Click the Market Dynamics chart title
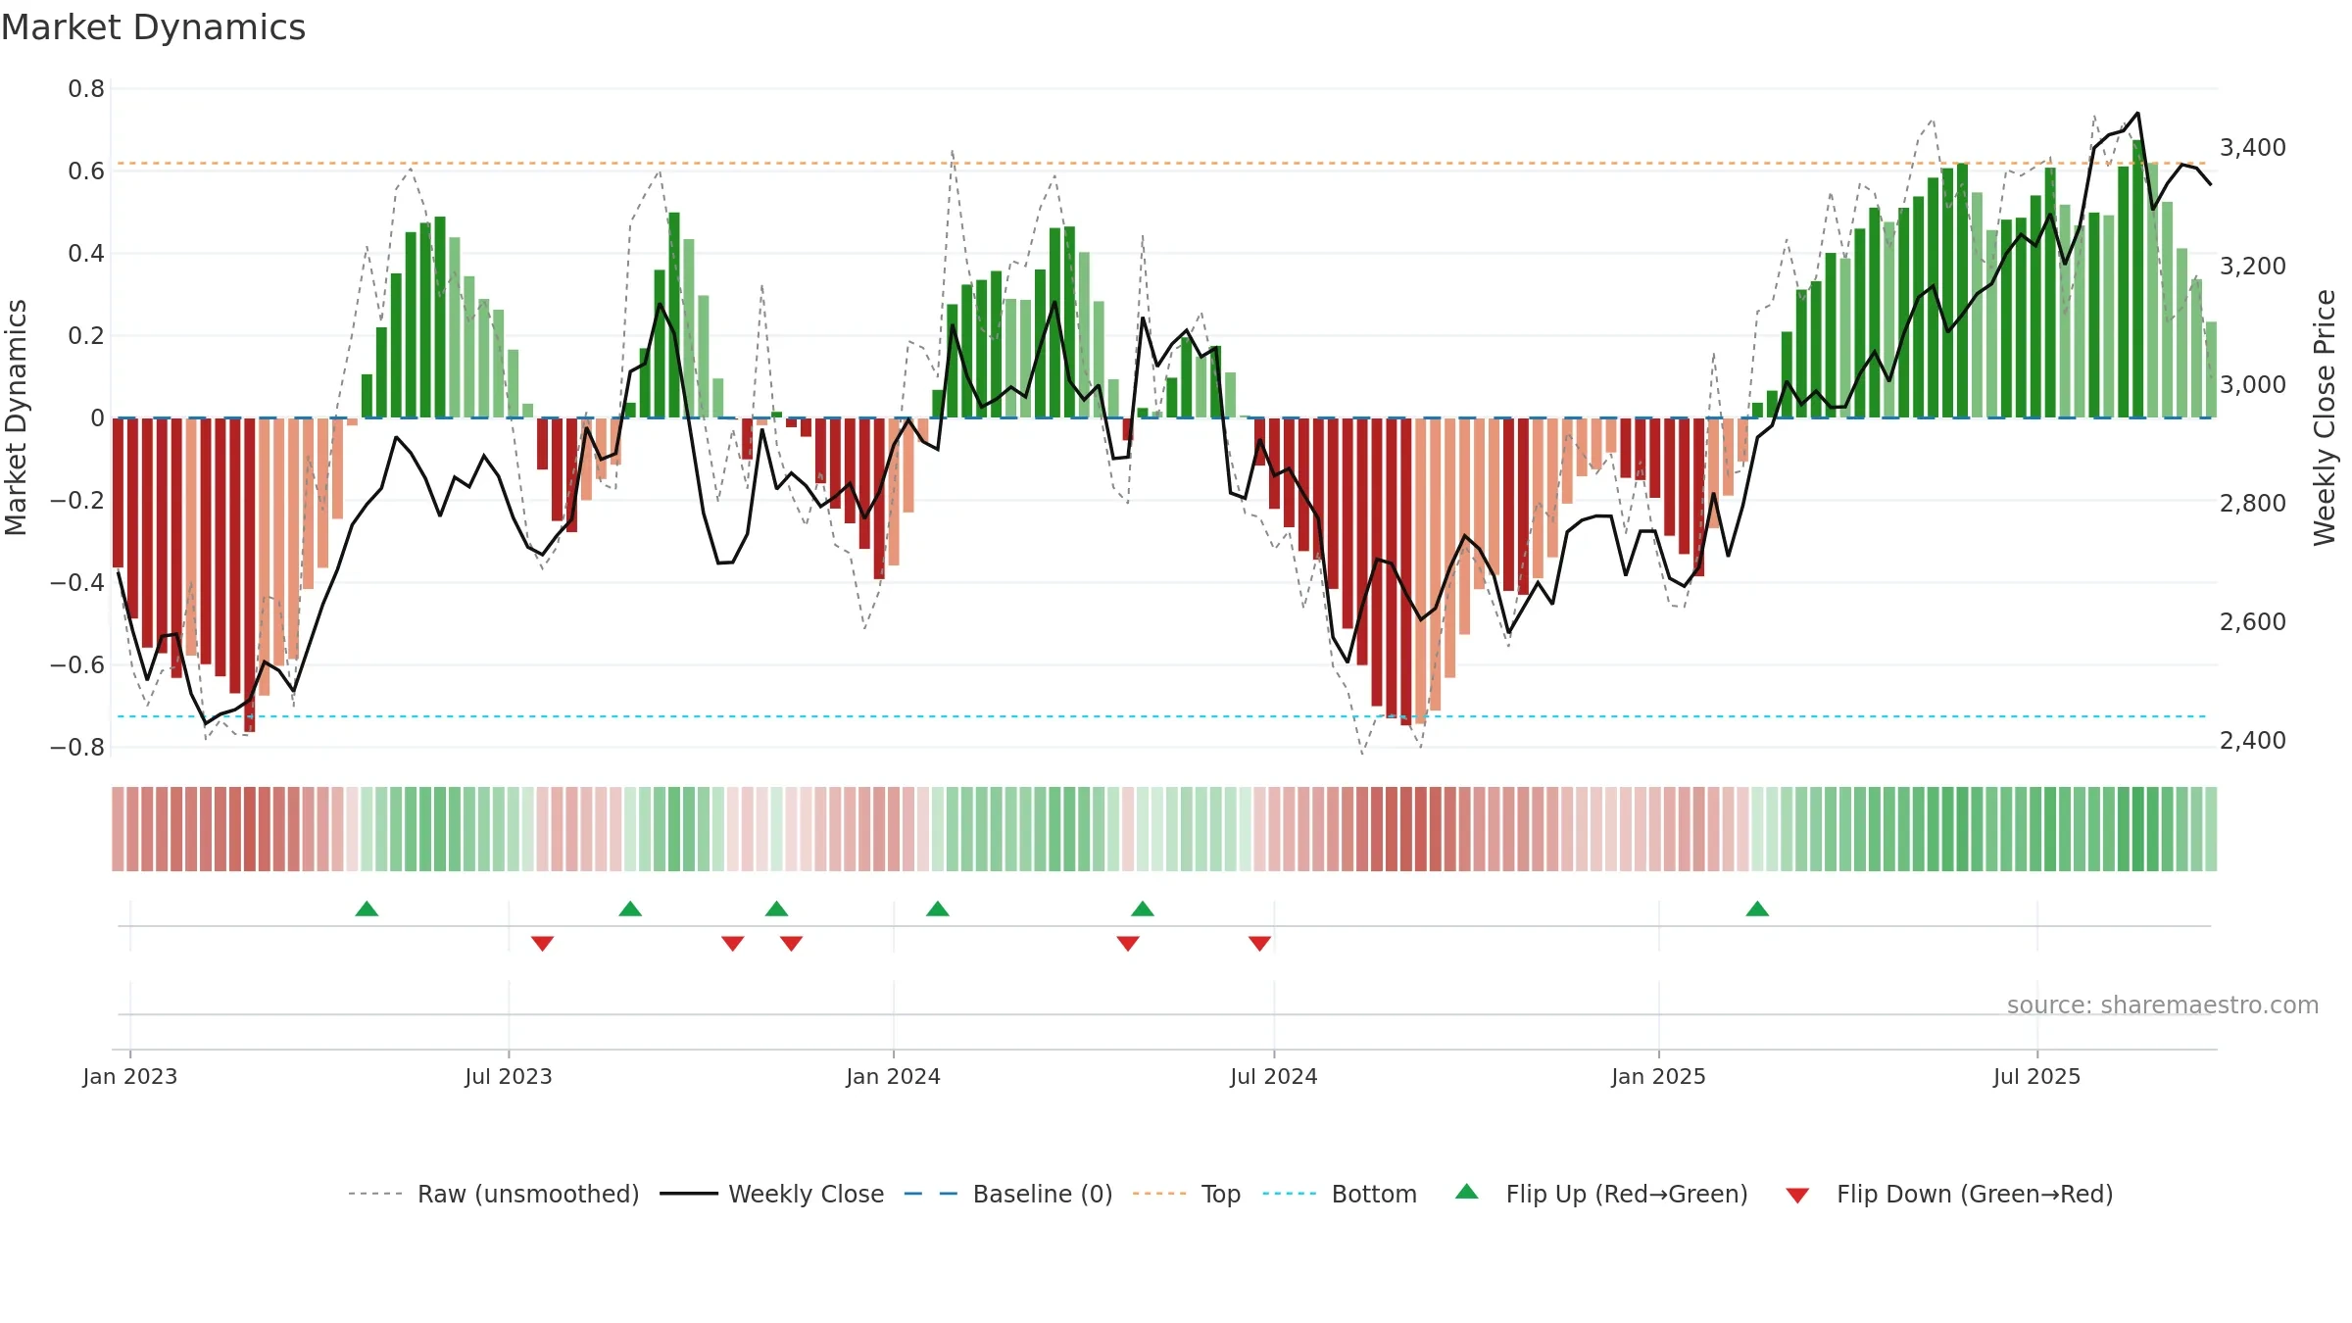2352x1323 pixels. point(154,27)
